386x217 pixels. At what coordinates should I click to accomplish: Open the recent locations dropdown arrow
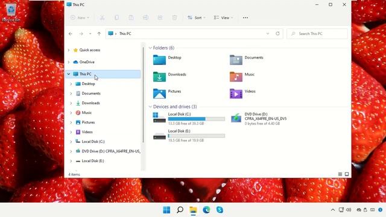pos(90,34)
